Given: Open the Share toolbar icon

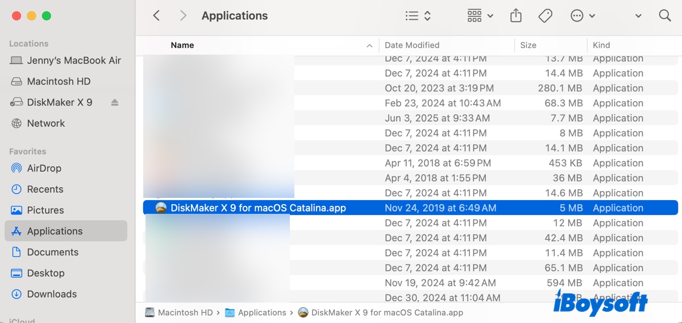Looking at the screenshot, I should [515, 16].
